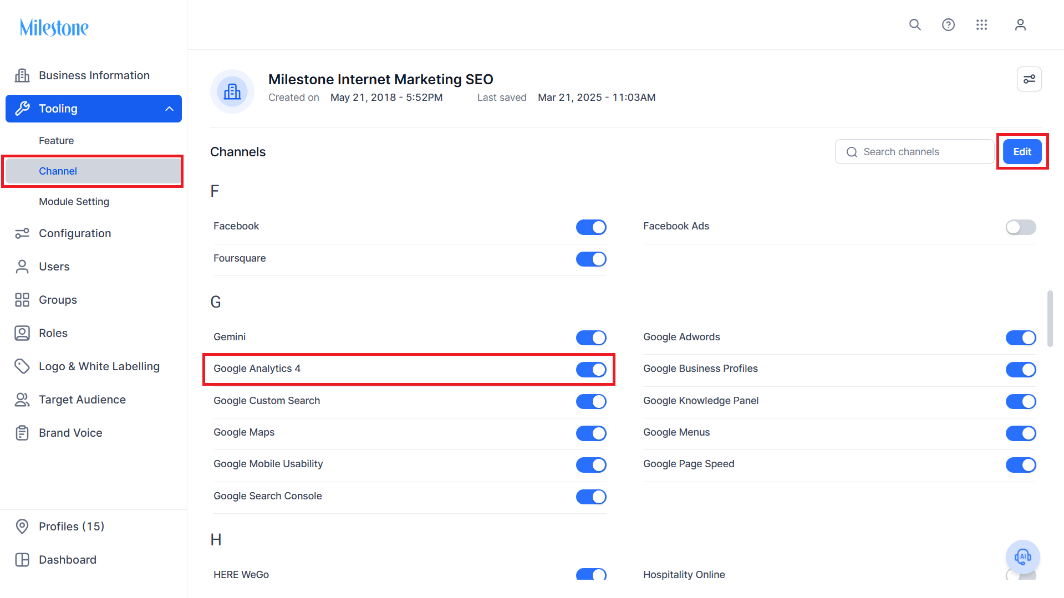Image resolution: width=1064 pixels, height=598 pixels.
Task: Click the Configuration sliders icon
Action: click(22, 233)
